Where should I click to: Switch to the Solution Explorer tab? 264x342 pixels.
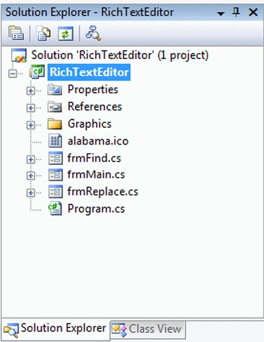[x=55, y=329]
